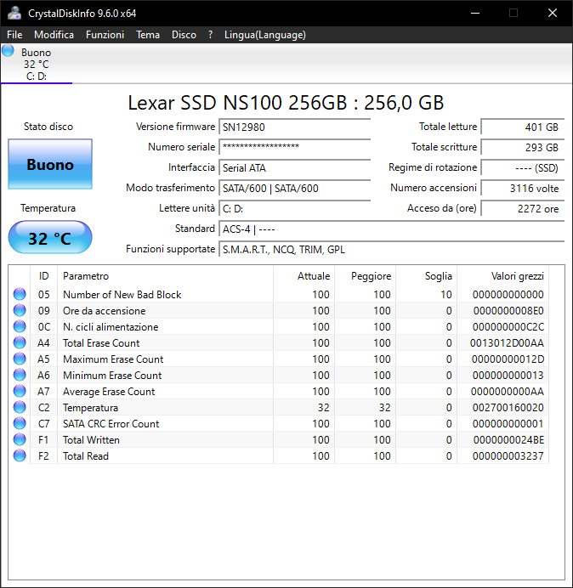Click status orb for Total Erase Count
This screenshot has width=573, height=588.
coord(20,342)
